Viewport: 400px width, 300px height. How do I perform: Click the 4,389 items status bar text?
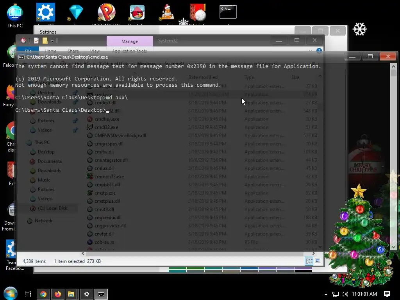tap(34, 261)
